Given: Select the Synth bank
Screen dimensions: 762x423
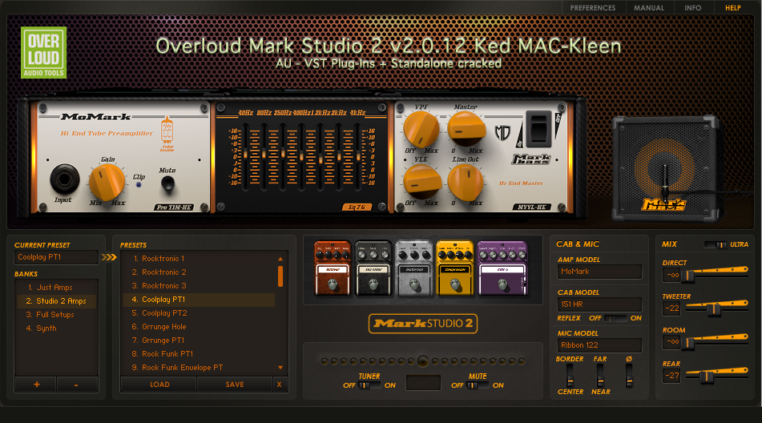Looking at the screenshot, I should tap(56, 328).
